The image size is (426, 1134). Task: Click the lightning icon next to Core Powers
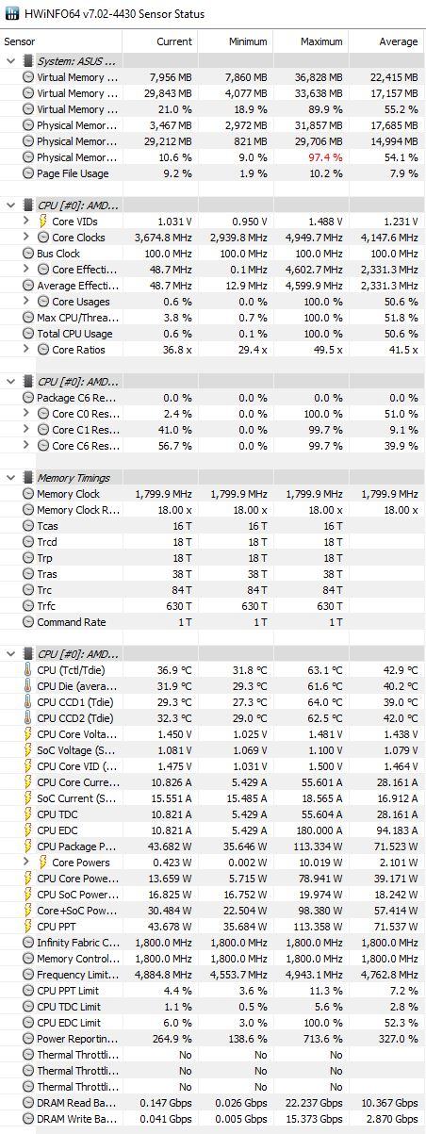coord(42,863)
